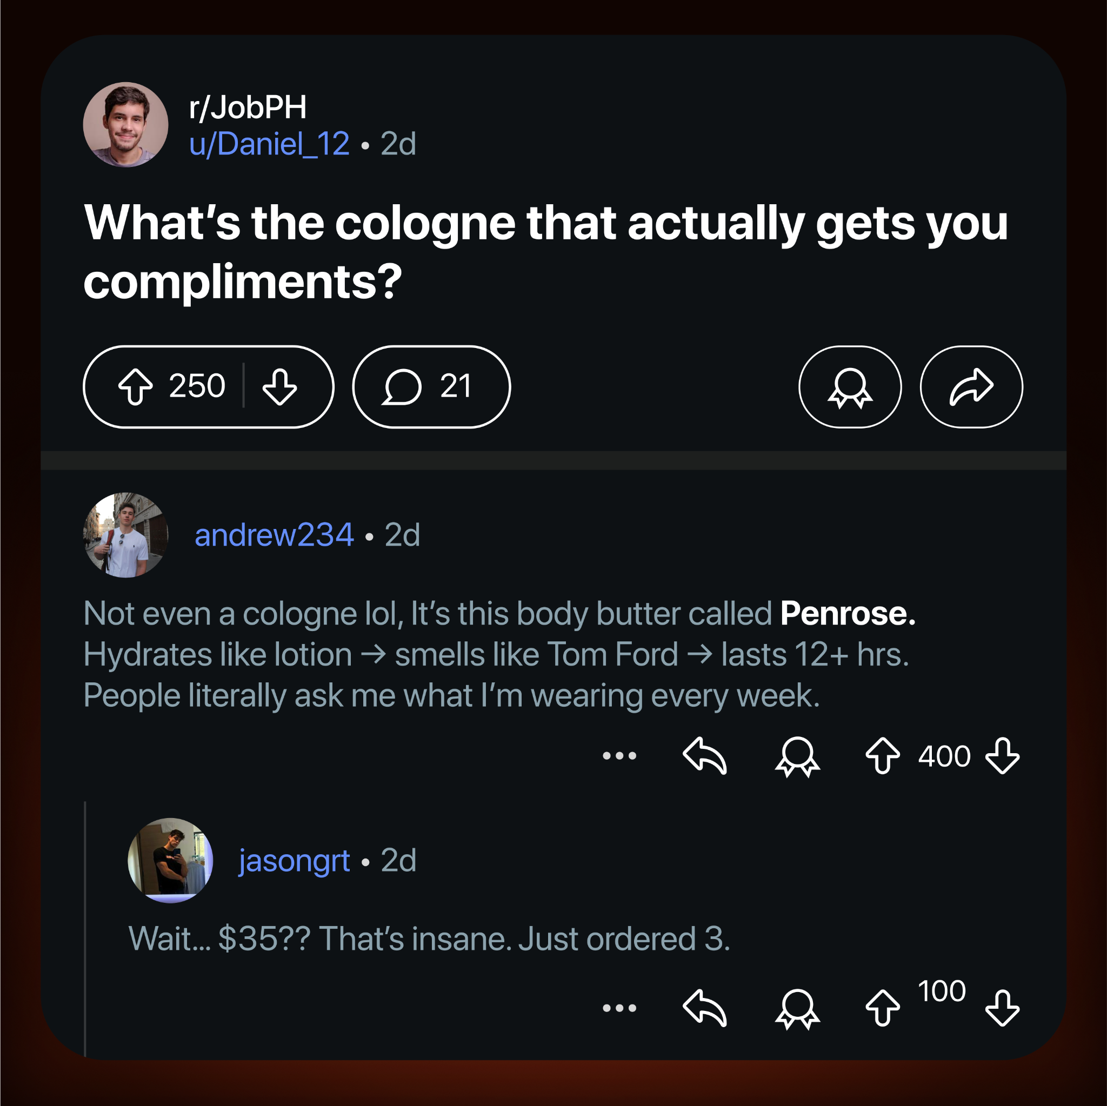Reply to jasongrt's comment
This screenshot has height=1106, width=1107.
(705, 1008)
